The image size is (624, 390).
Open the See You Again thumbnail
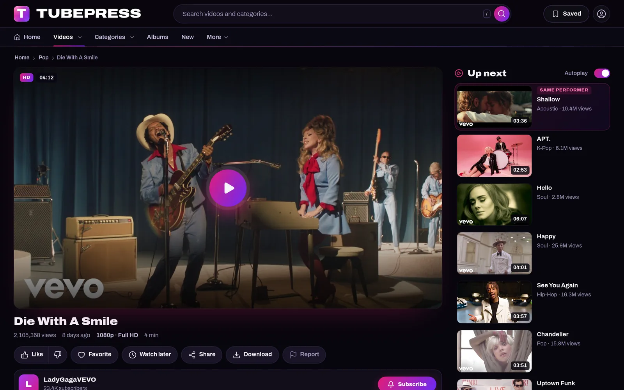494,302
